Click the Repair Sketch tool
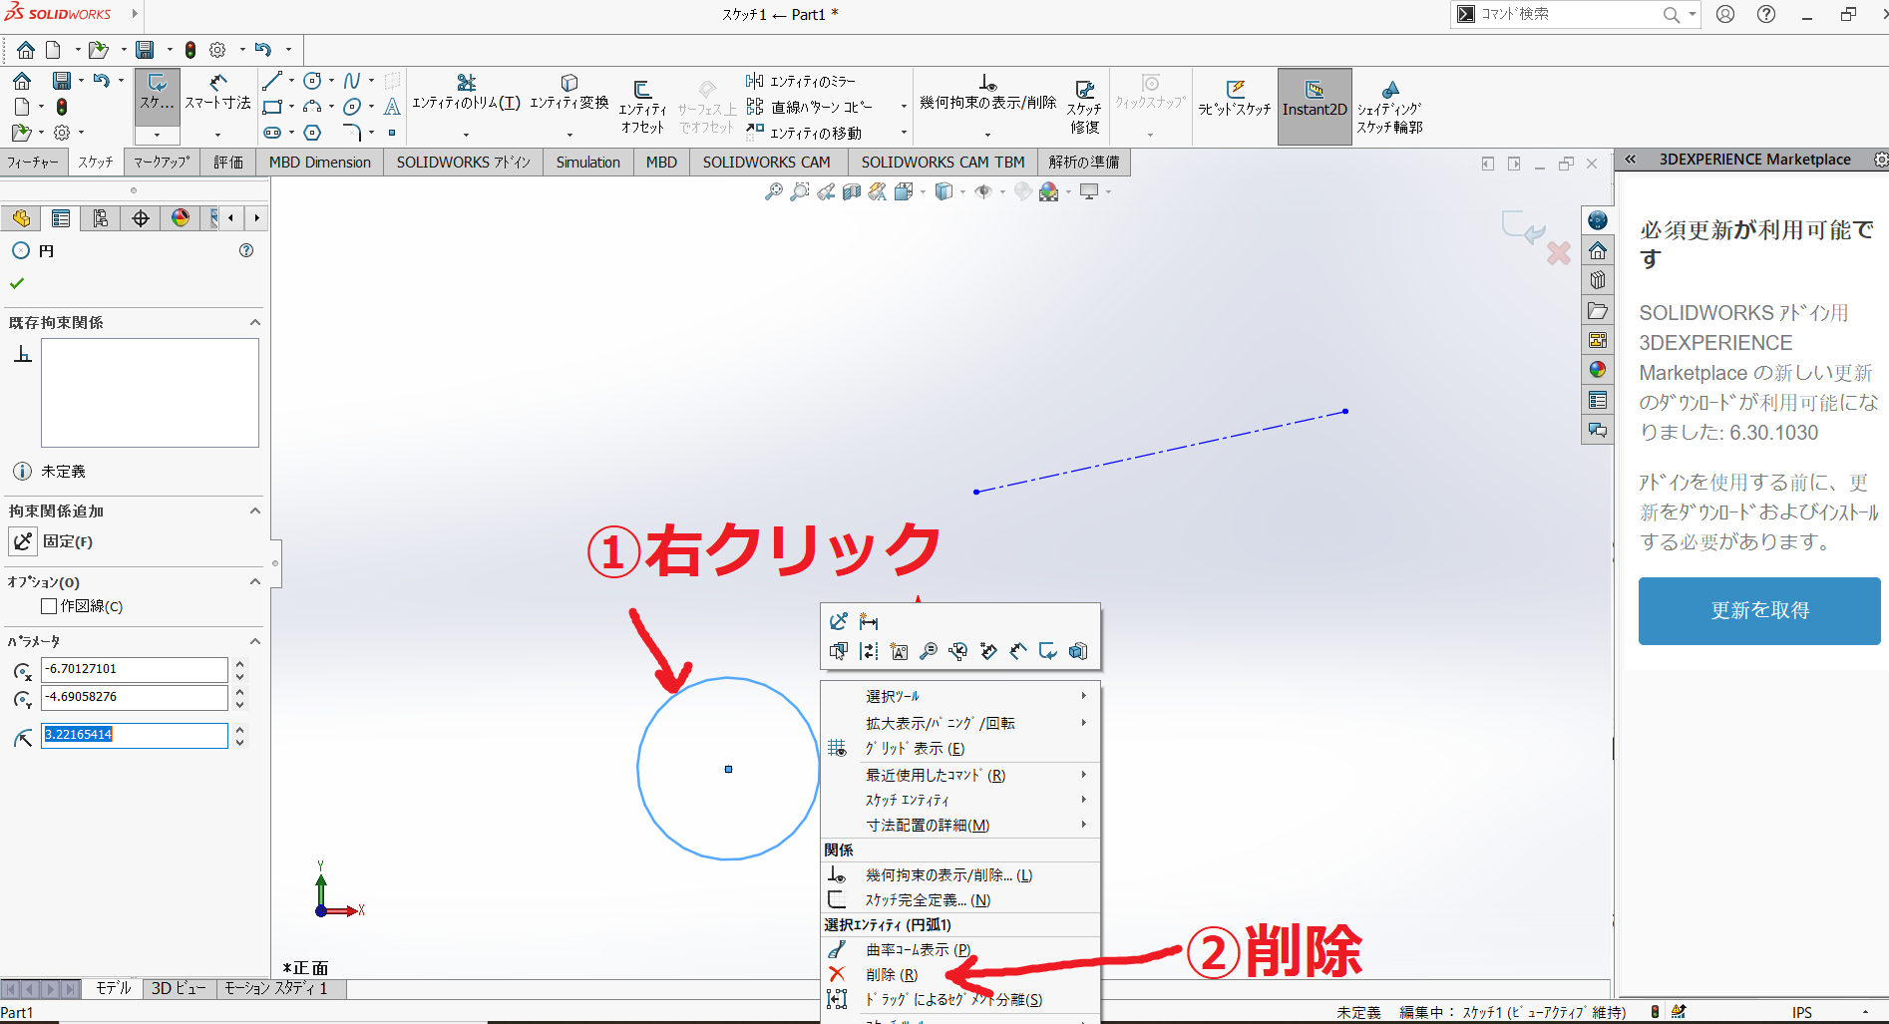1889x1024 pixels. 1084,106
